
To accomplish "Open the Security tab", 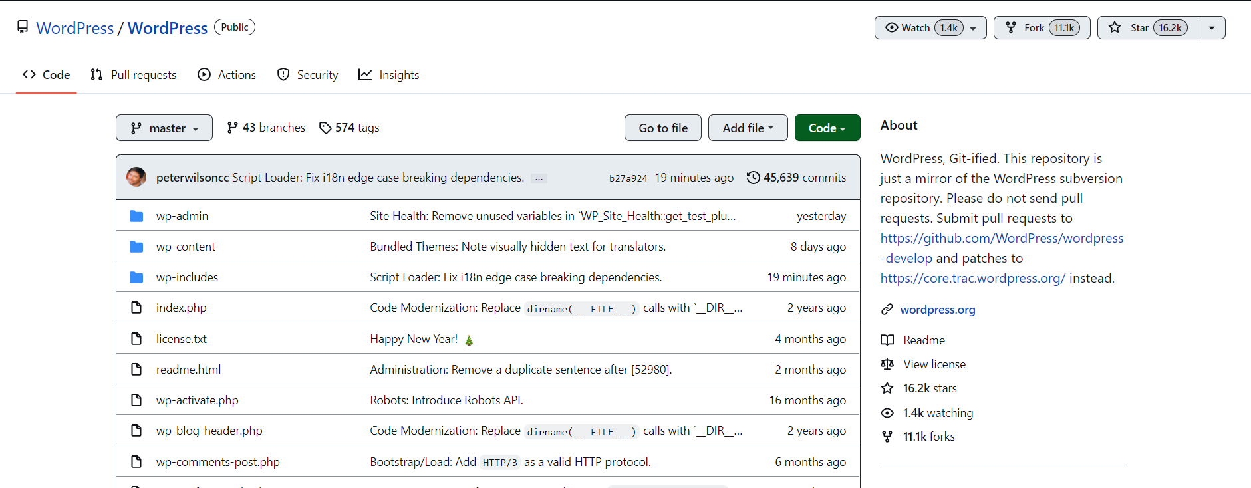I will (x=307, y=74).
